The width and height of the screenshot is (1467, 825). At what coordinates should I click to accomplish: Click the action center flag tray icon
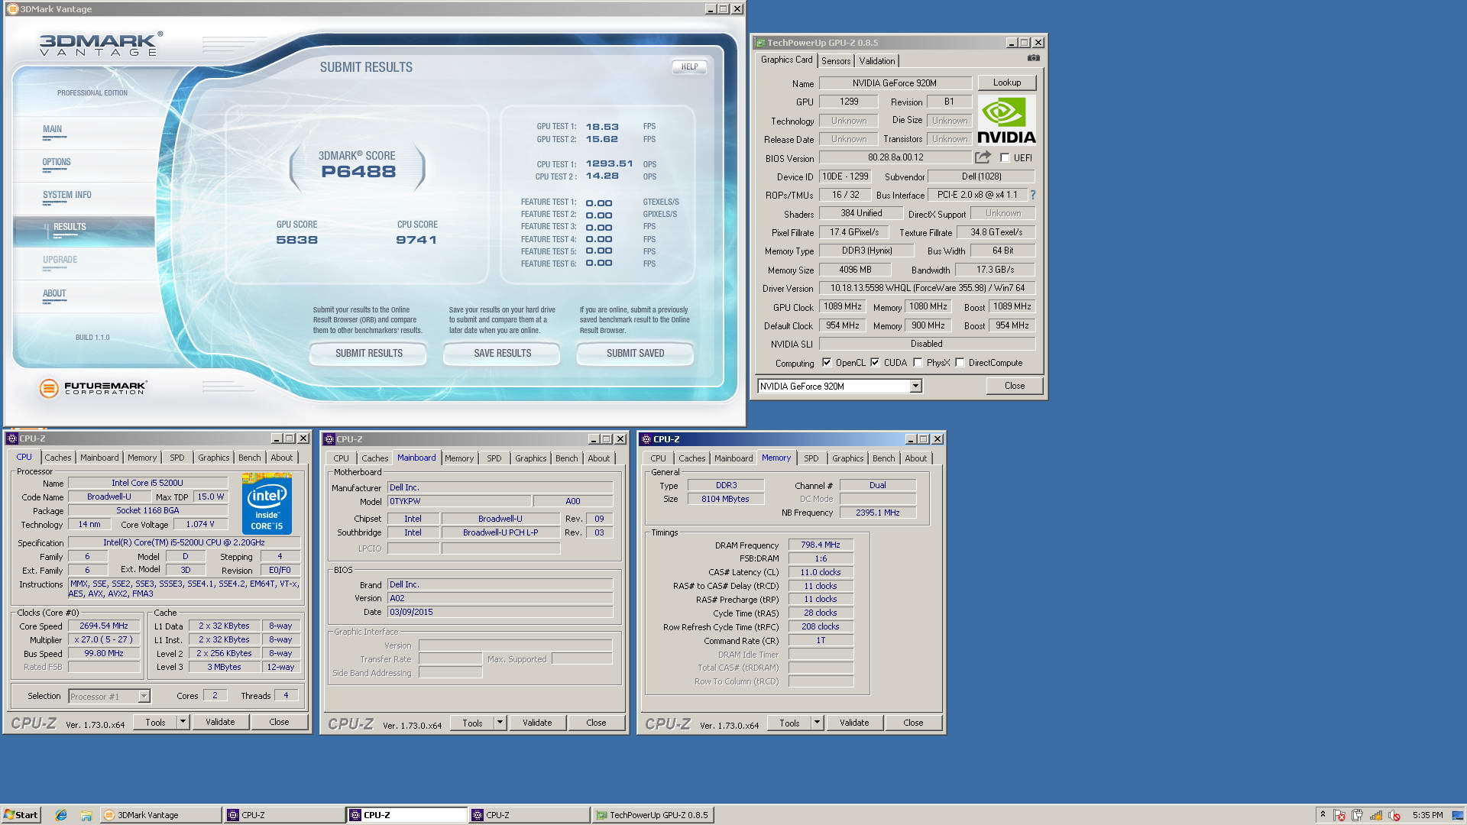(1339, 815)
